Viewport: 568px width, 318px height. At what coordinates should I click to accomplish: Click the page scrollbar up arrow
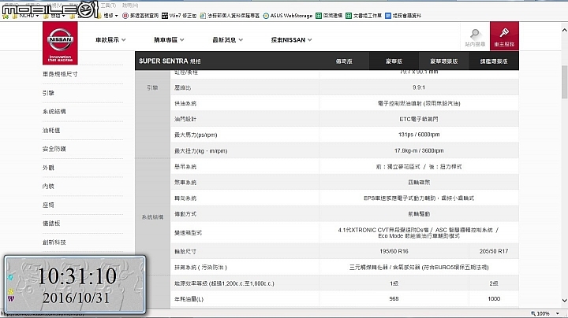tap(564, 30)
